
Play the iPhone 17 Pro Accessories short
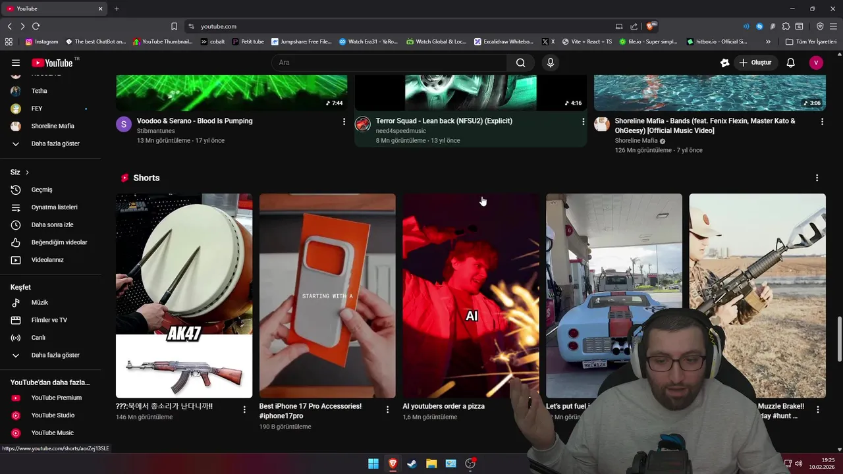click(x=327, y=296)
